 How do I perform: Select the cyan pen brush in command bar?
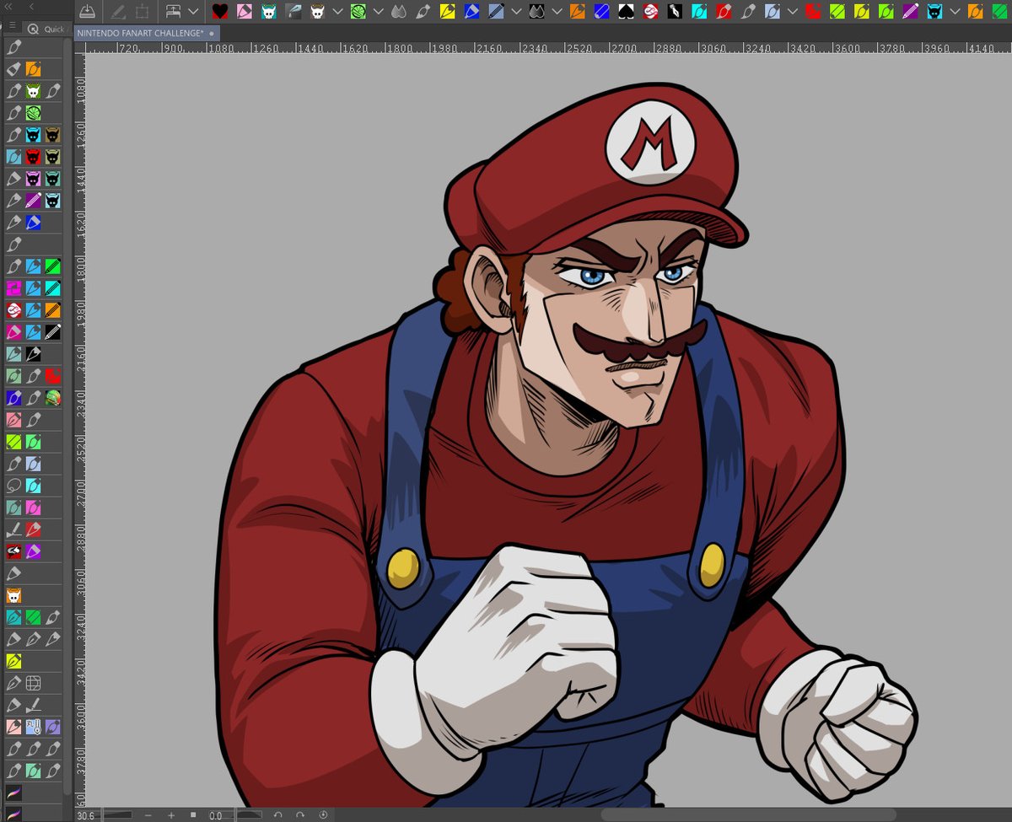point(699,11)
